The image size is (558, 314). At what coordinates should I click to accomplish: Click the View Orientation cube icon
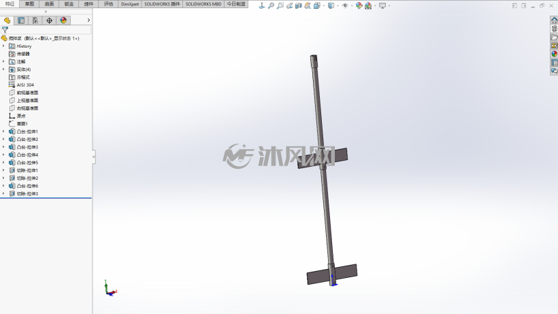[316, 5]
